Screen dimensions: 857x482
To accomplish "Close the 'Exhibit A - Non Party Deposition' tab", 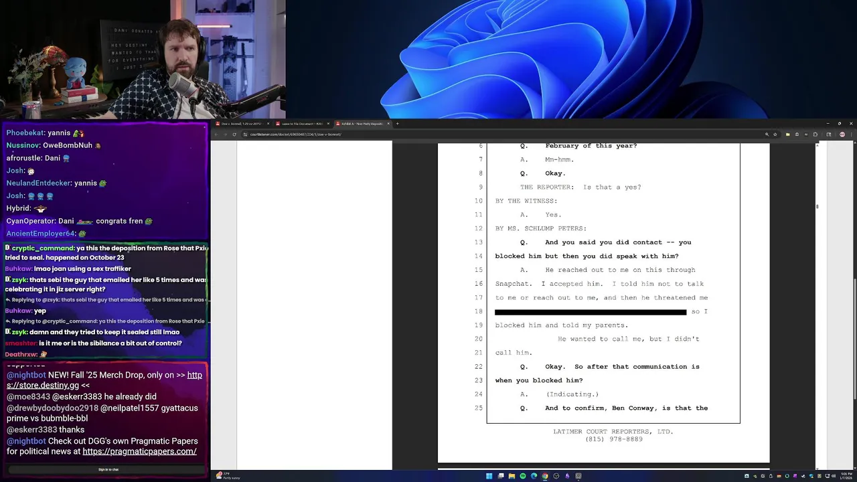I will [388, 123].
